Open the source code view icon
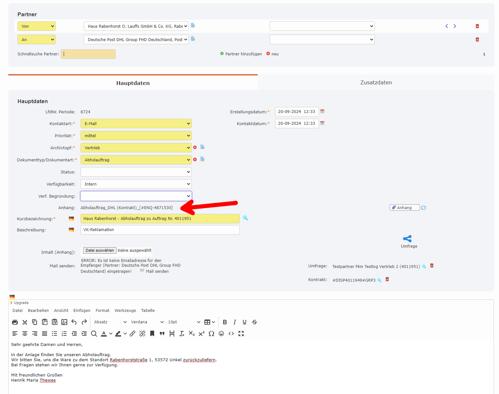This screenshot has height=394, width=499. pos(231,334)
